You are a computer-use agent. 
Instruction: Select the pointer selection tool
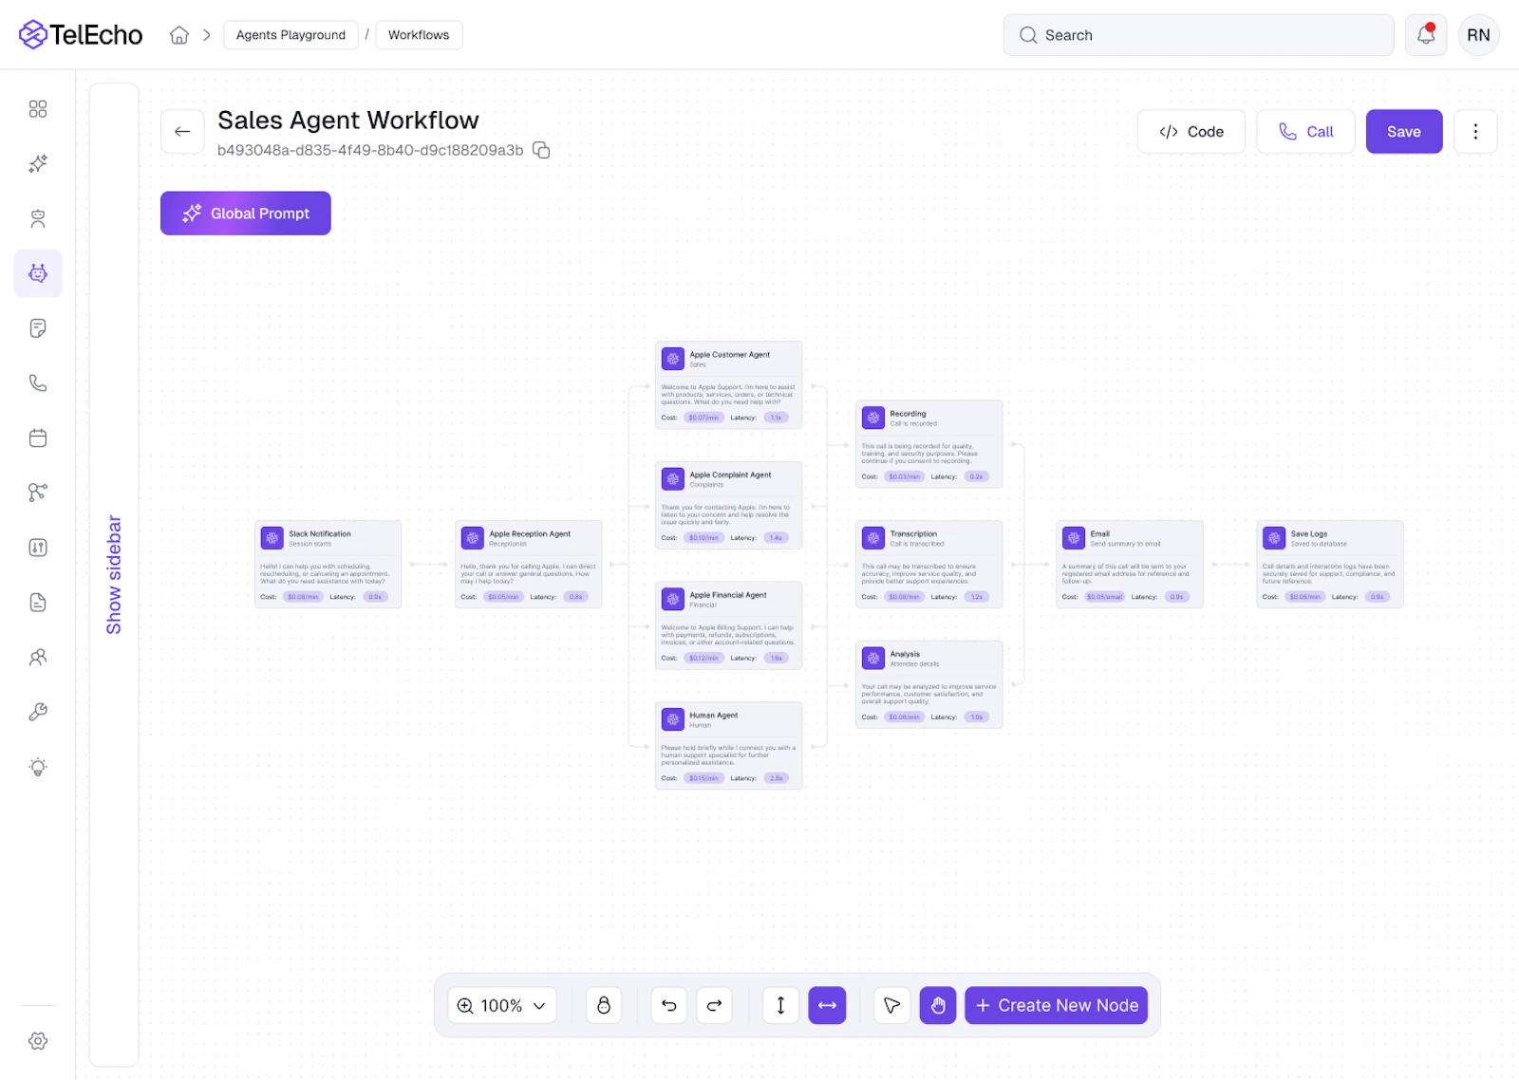pos(891,1006)
